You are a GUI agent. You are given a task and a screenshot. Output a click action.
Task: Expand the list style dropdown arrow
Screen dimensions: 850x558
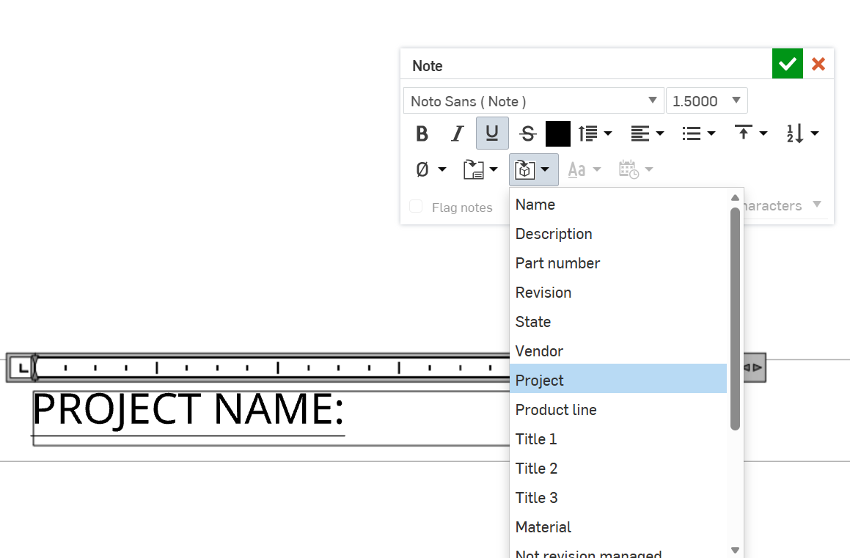(x=711, y=133)
